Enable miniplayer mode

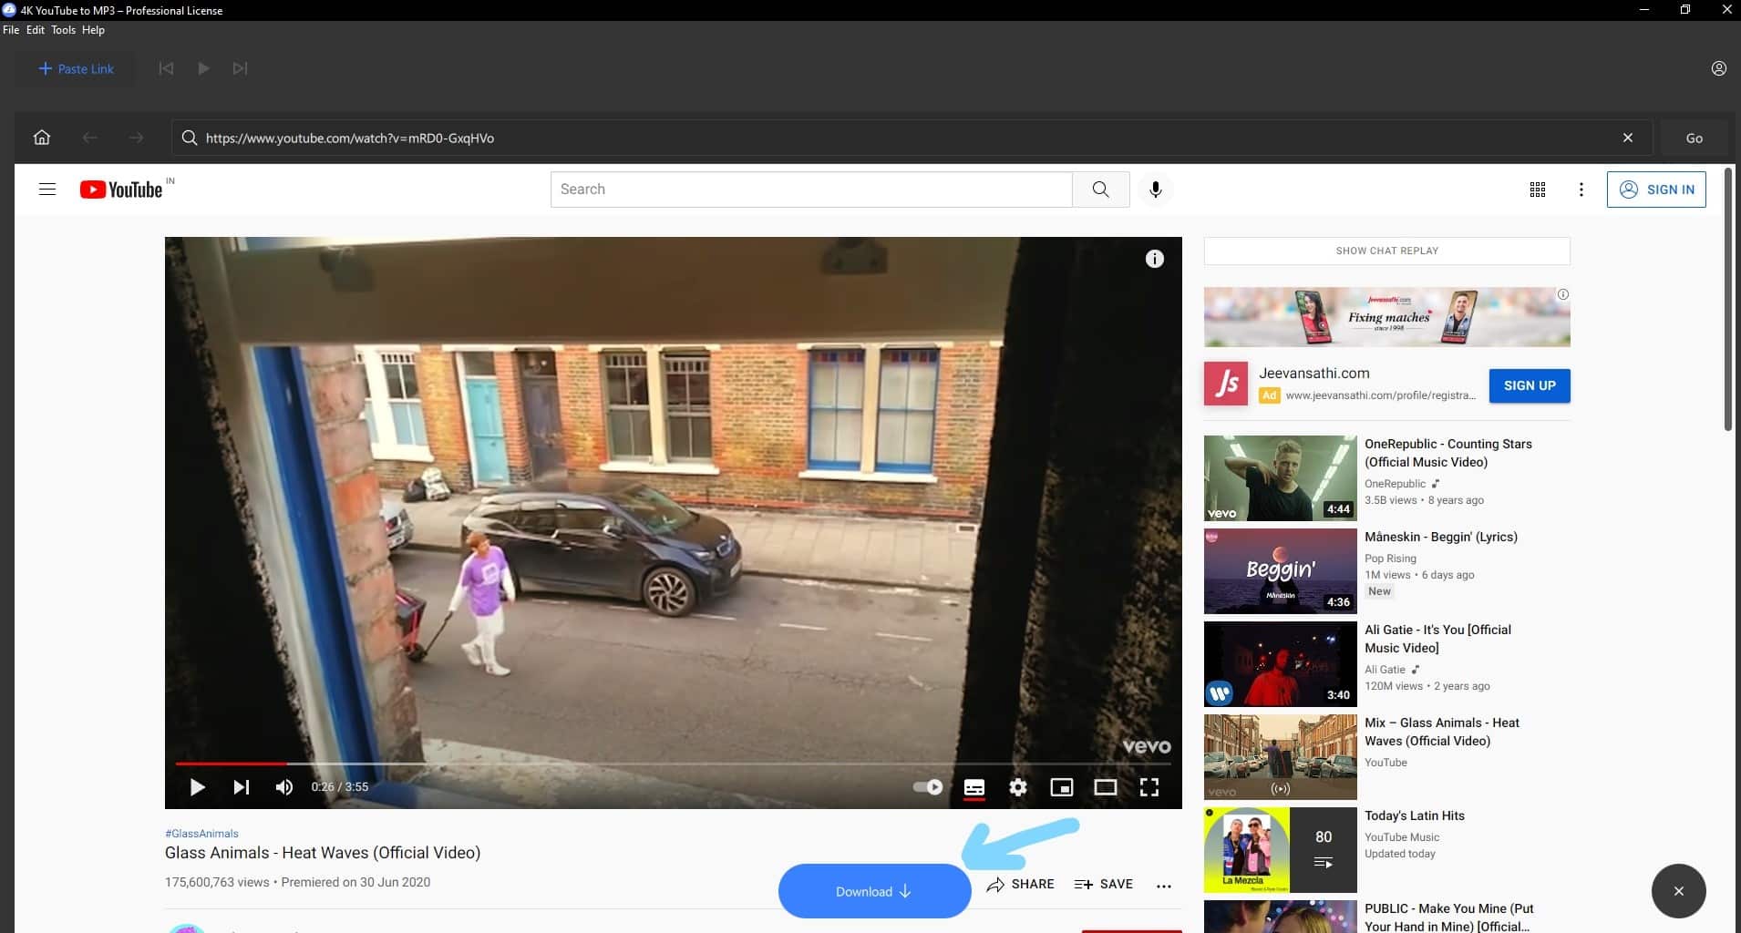(x=1062, y=787)
